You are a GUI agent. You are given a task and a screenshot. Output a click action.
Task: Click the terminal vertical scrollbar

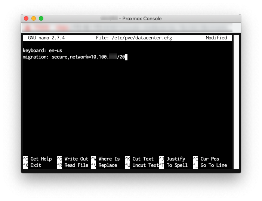236,102
